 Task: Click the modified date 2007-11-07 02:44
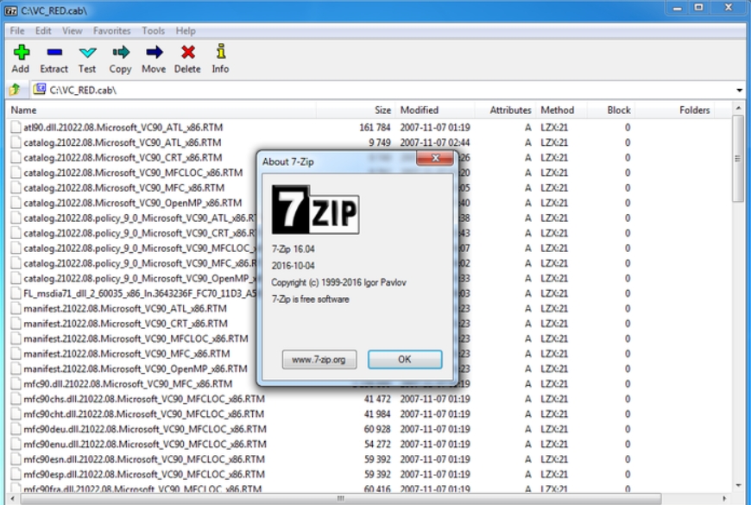(x=435, y=142)
